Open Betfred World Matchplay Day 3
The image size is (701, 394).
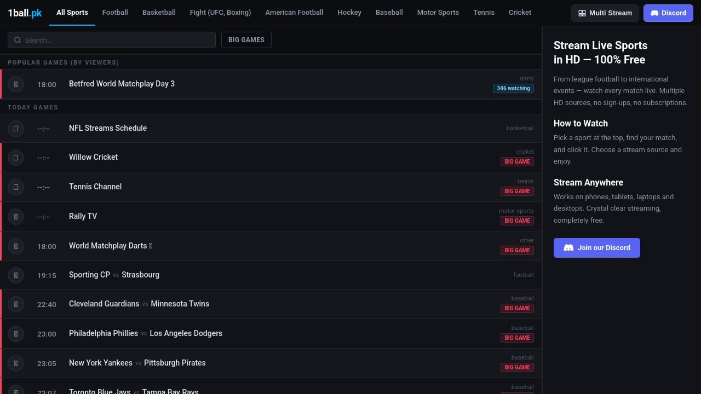271,84
